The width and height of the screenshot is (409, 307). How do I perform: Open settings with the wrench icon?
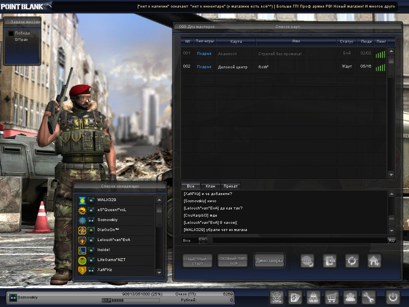[368, 298]
